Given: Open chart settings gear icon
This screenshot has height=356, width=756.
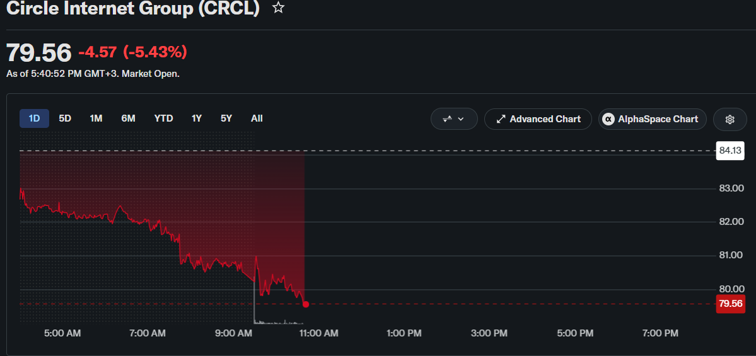Looking at the screenshot, I should [x=730, y=119].
